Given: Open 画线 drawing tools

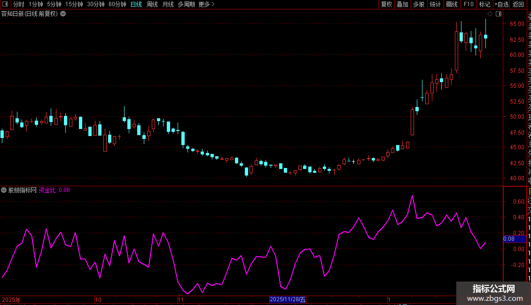Looking at the screenshot, I should tap(452, 4).
